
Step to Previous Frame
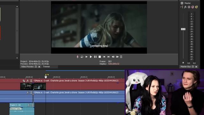[113, 57]
